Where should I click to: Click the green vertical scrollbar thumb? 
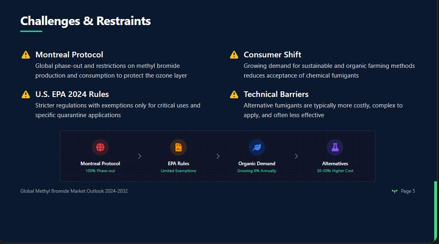tap(436, 211)
